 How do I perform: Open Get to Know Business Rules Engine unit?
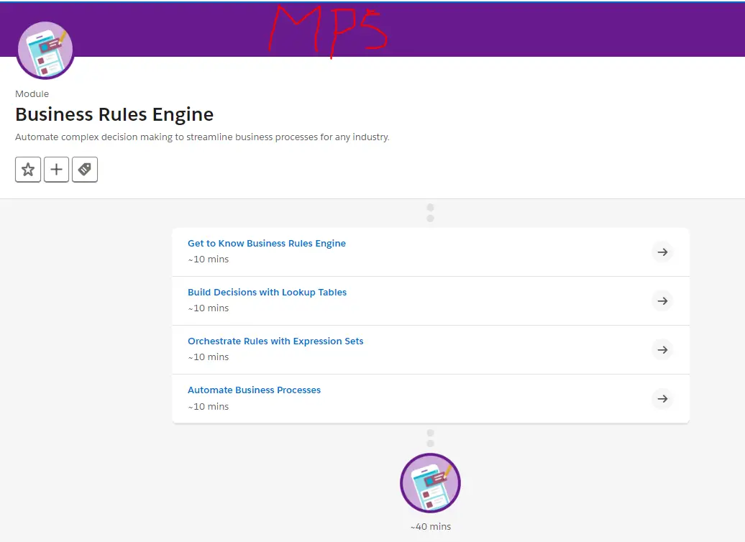tap(267, 243)
